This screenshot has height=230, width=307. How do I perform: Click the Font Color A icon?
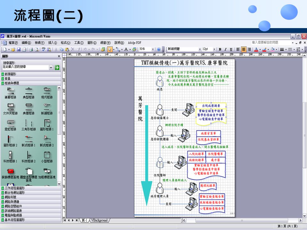point(256,50)
